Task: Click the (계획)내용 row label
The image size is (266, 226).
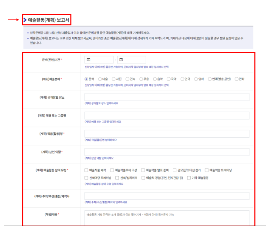Action: [x=51, y=214]
